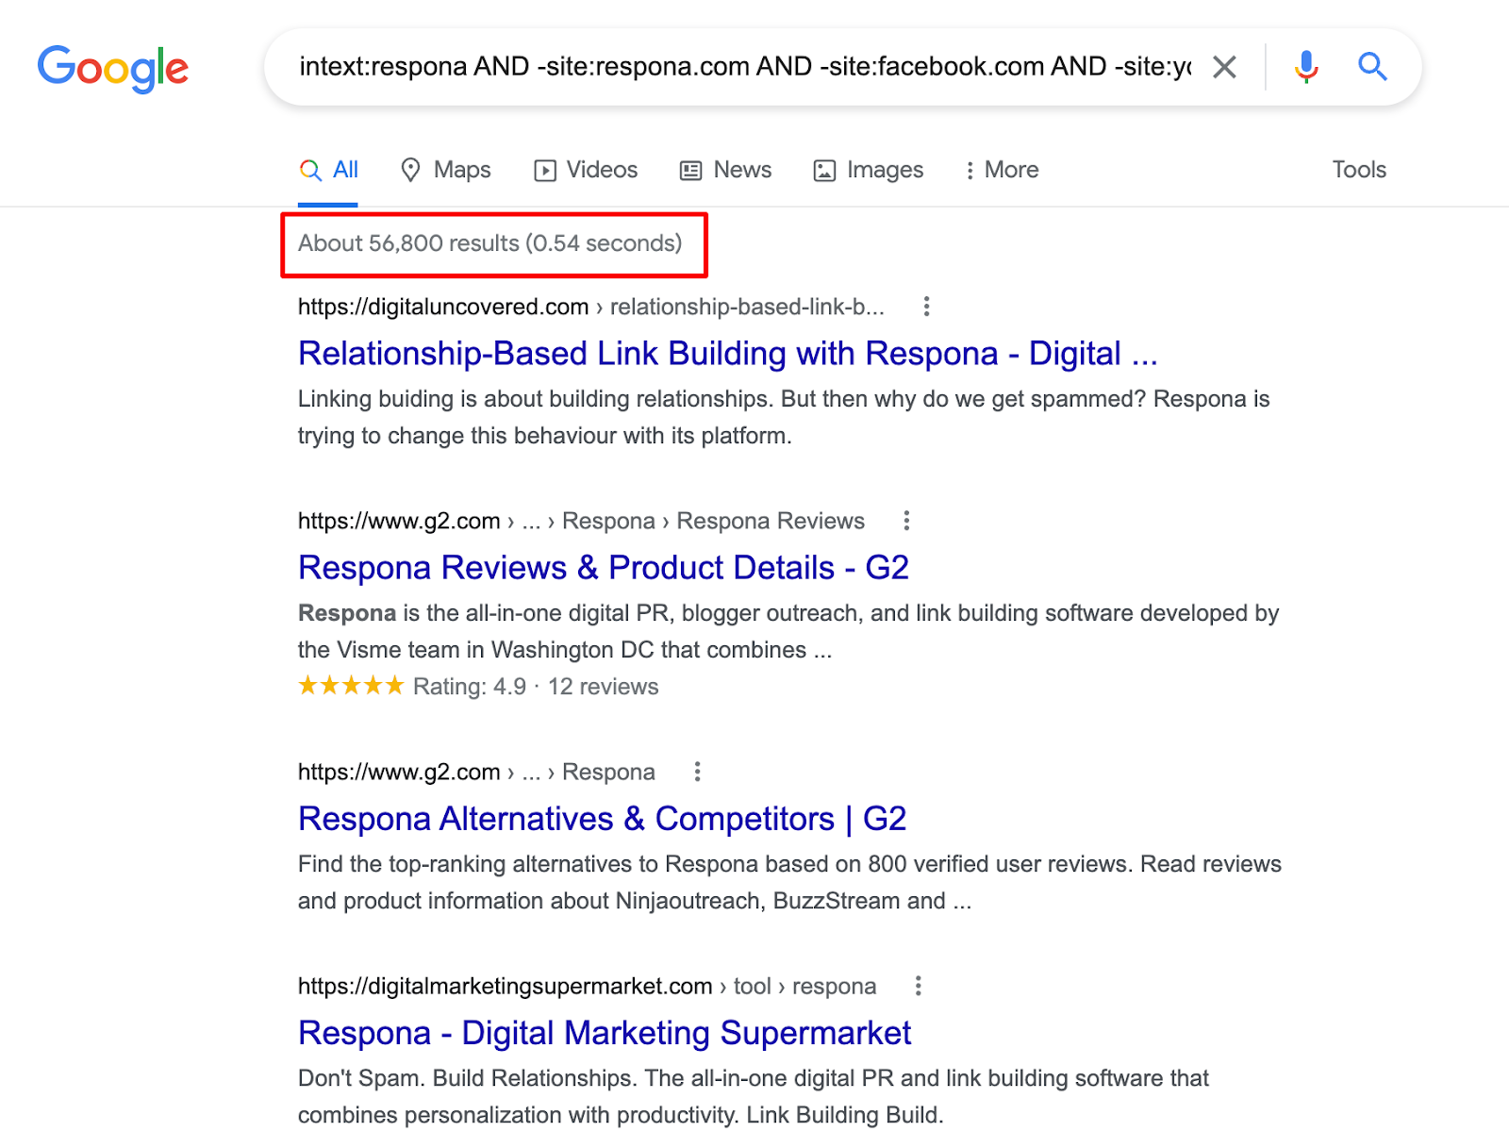This screenshot has width=1509, height=1148.
Task: Click the About 56,800 results text
Action: (490, 243)
